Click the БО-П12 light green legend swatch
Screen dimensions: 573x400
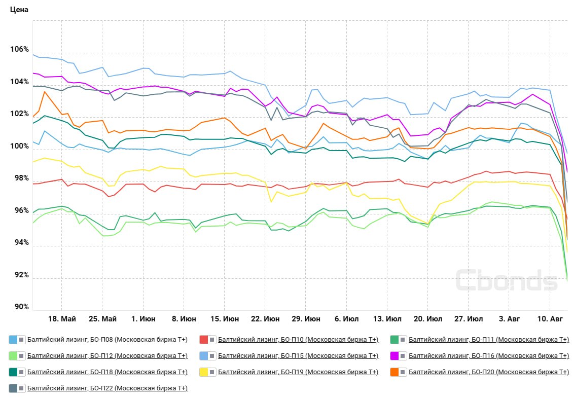(x=17, y=356)
